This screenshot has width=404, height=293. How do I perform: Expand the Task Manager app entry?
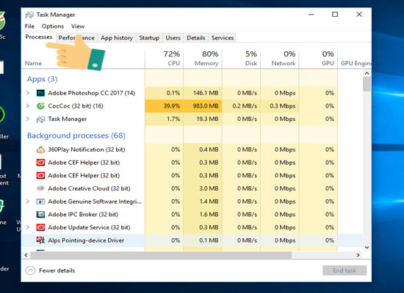point(28,119)
